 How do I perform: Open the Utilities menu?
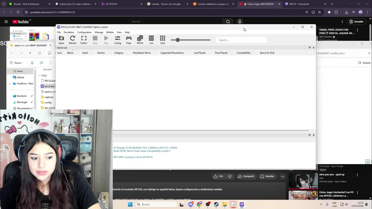tap(110, 32)
